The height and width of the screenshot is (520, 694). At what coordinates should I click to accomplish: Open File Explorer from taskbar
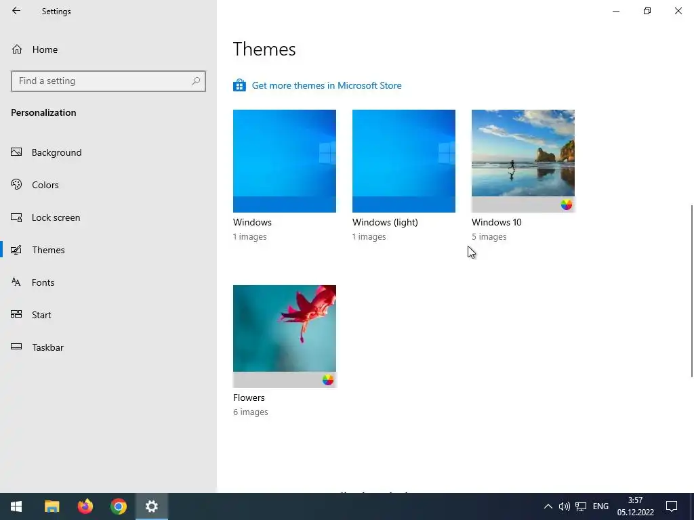[x=52, y=506]
